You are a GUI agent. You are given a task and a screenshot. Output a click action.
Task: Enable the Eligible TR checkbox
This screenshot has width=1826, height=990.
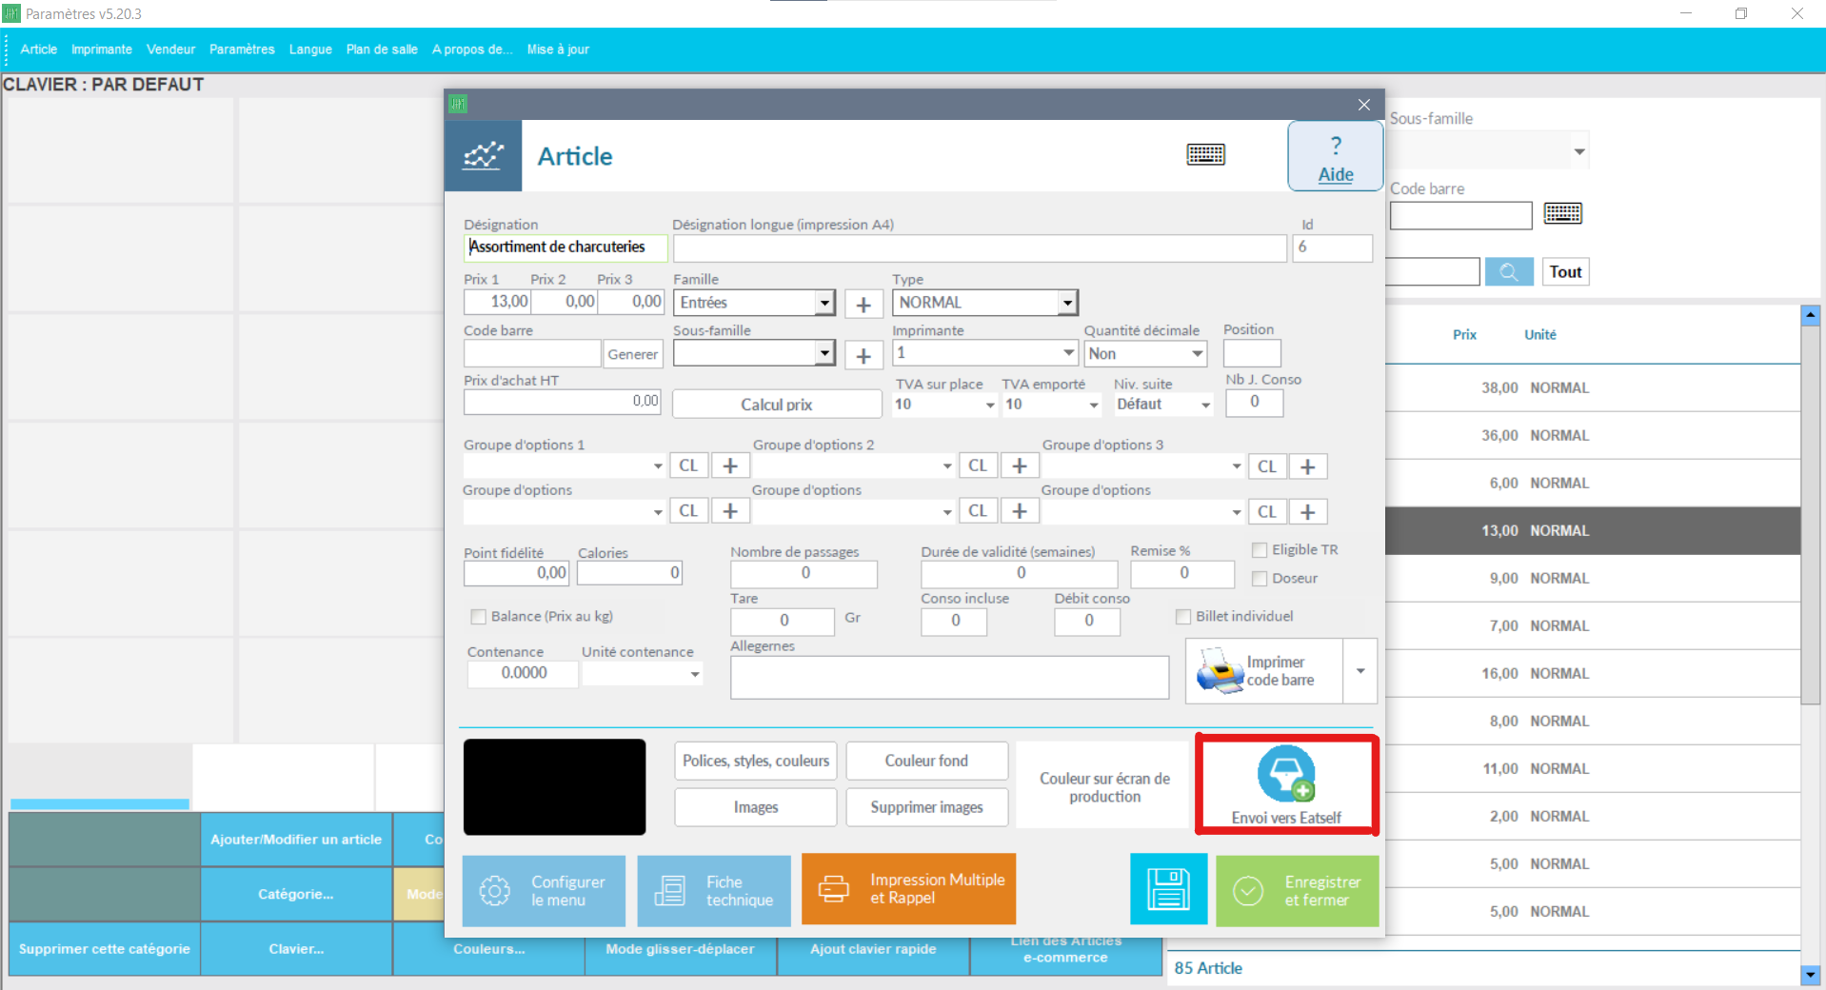1260,550
